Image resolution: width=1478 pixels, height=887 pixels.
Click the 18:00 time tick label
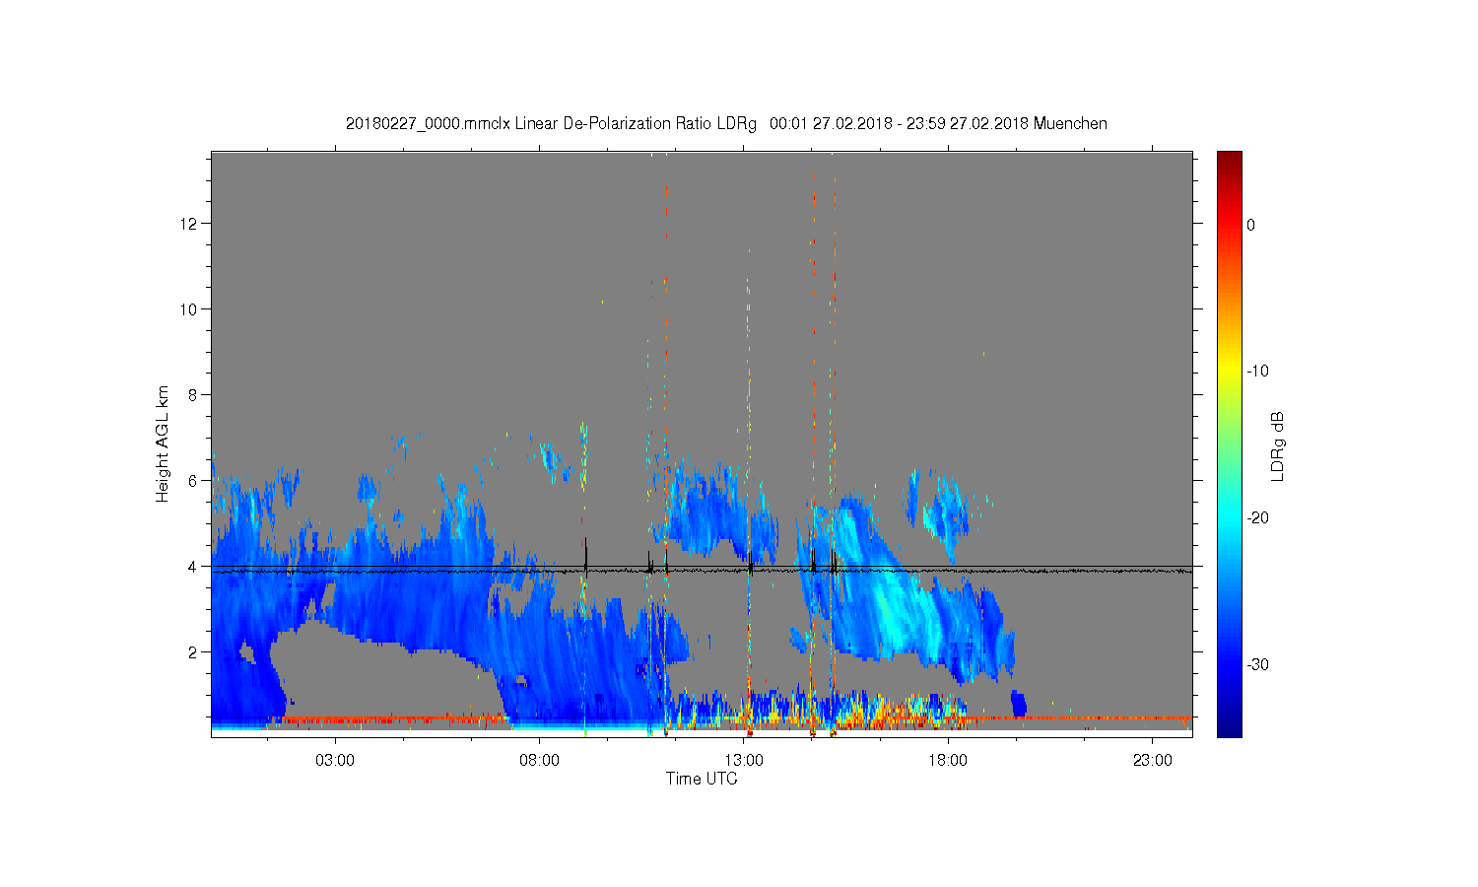click(x=949, y=761)
